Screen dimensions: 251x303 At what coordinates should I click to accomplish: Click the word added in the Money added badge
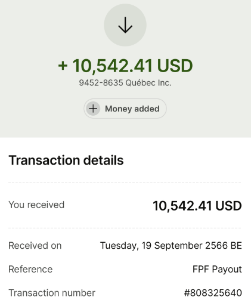[x=147, y=109]
